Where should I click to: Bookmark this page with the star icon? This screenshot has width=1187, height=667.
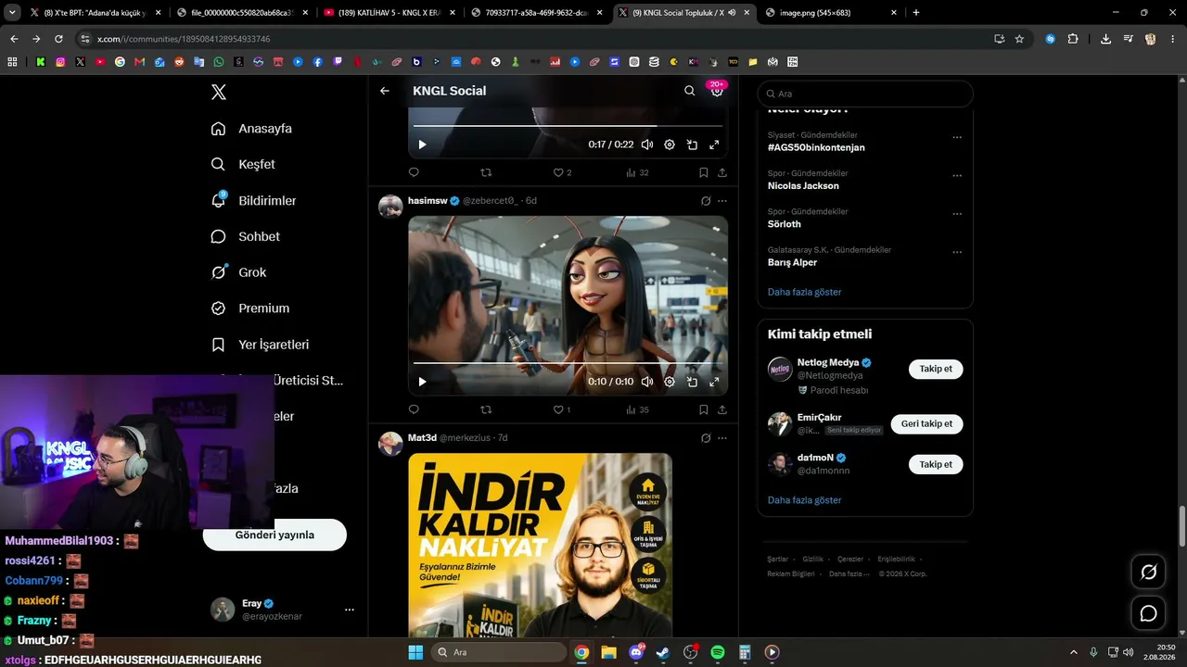click(x=1019, y=39)
